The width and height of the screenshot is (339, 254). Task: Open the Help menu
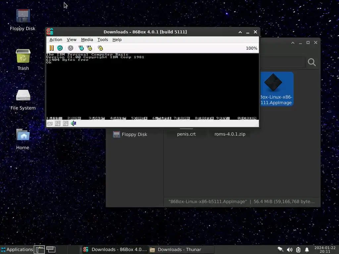tap(117, 40)
